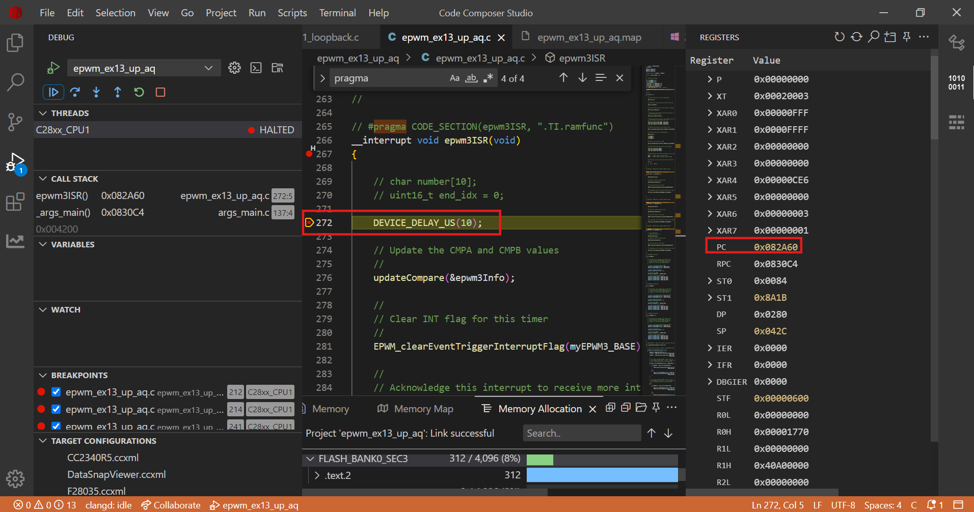Uncheck the line 241 breakpoint
The height and width of the screenshot is (512, 974).
(x=56, y=425)
